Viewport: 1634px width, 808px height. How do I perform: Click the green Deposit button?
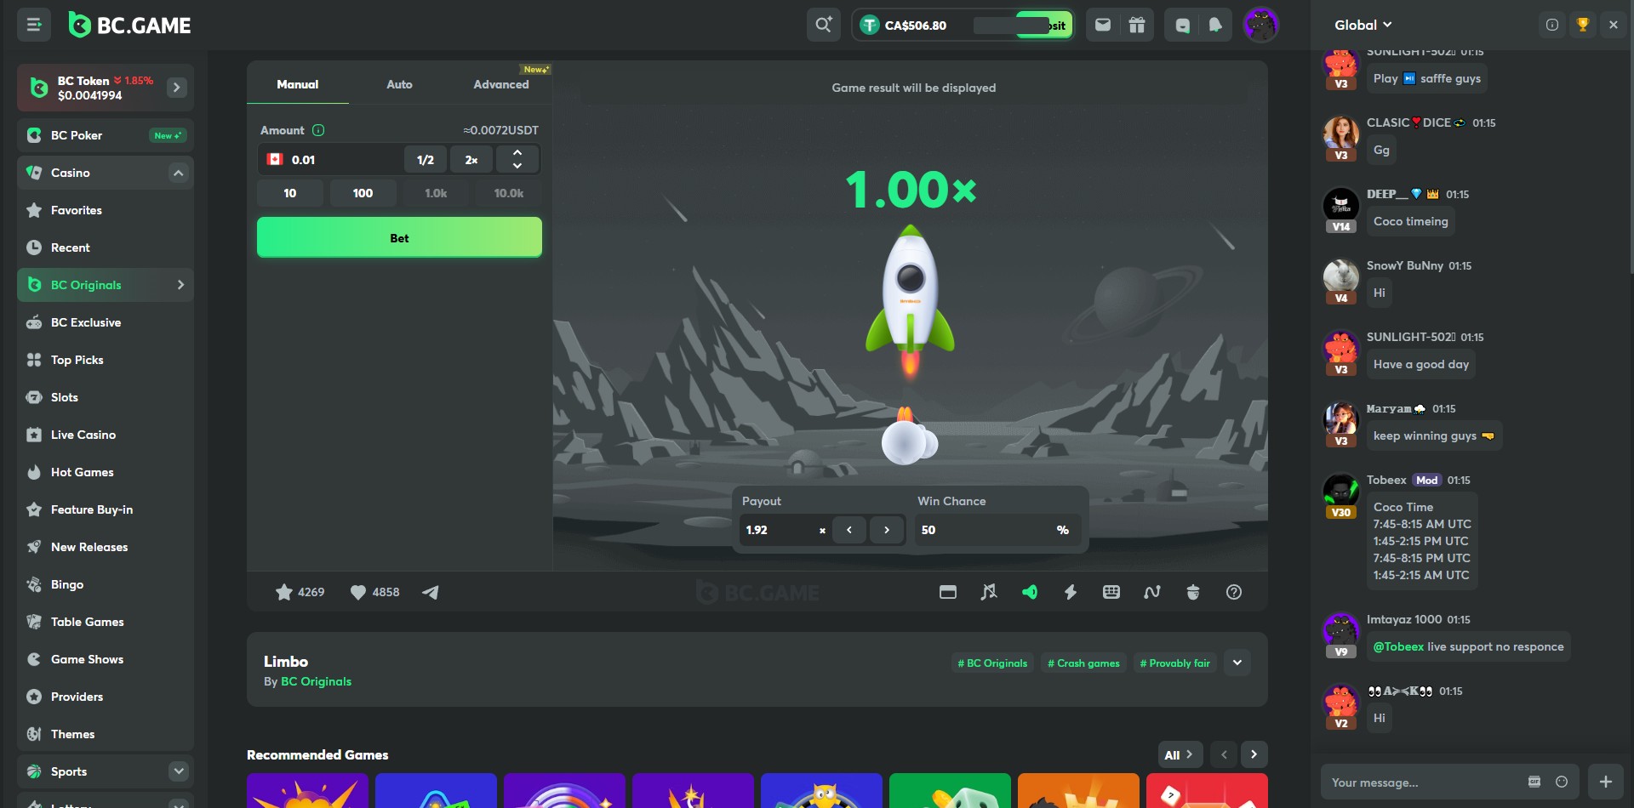click(1045, 25)
